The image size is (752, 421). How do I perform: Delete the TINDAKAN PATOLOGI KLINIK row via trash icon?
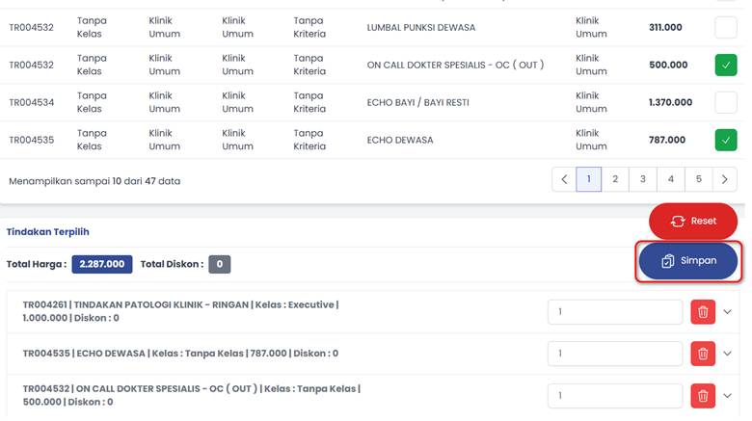[x=703, y=312]
